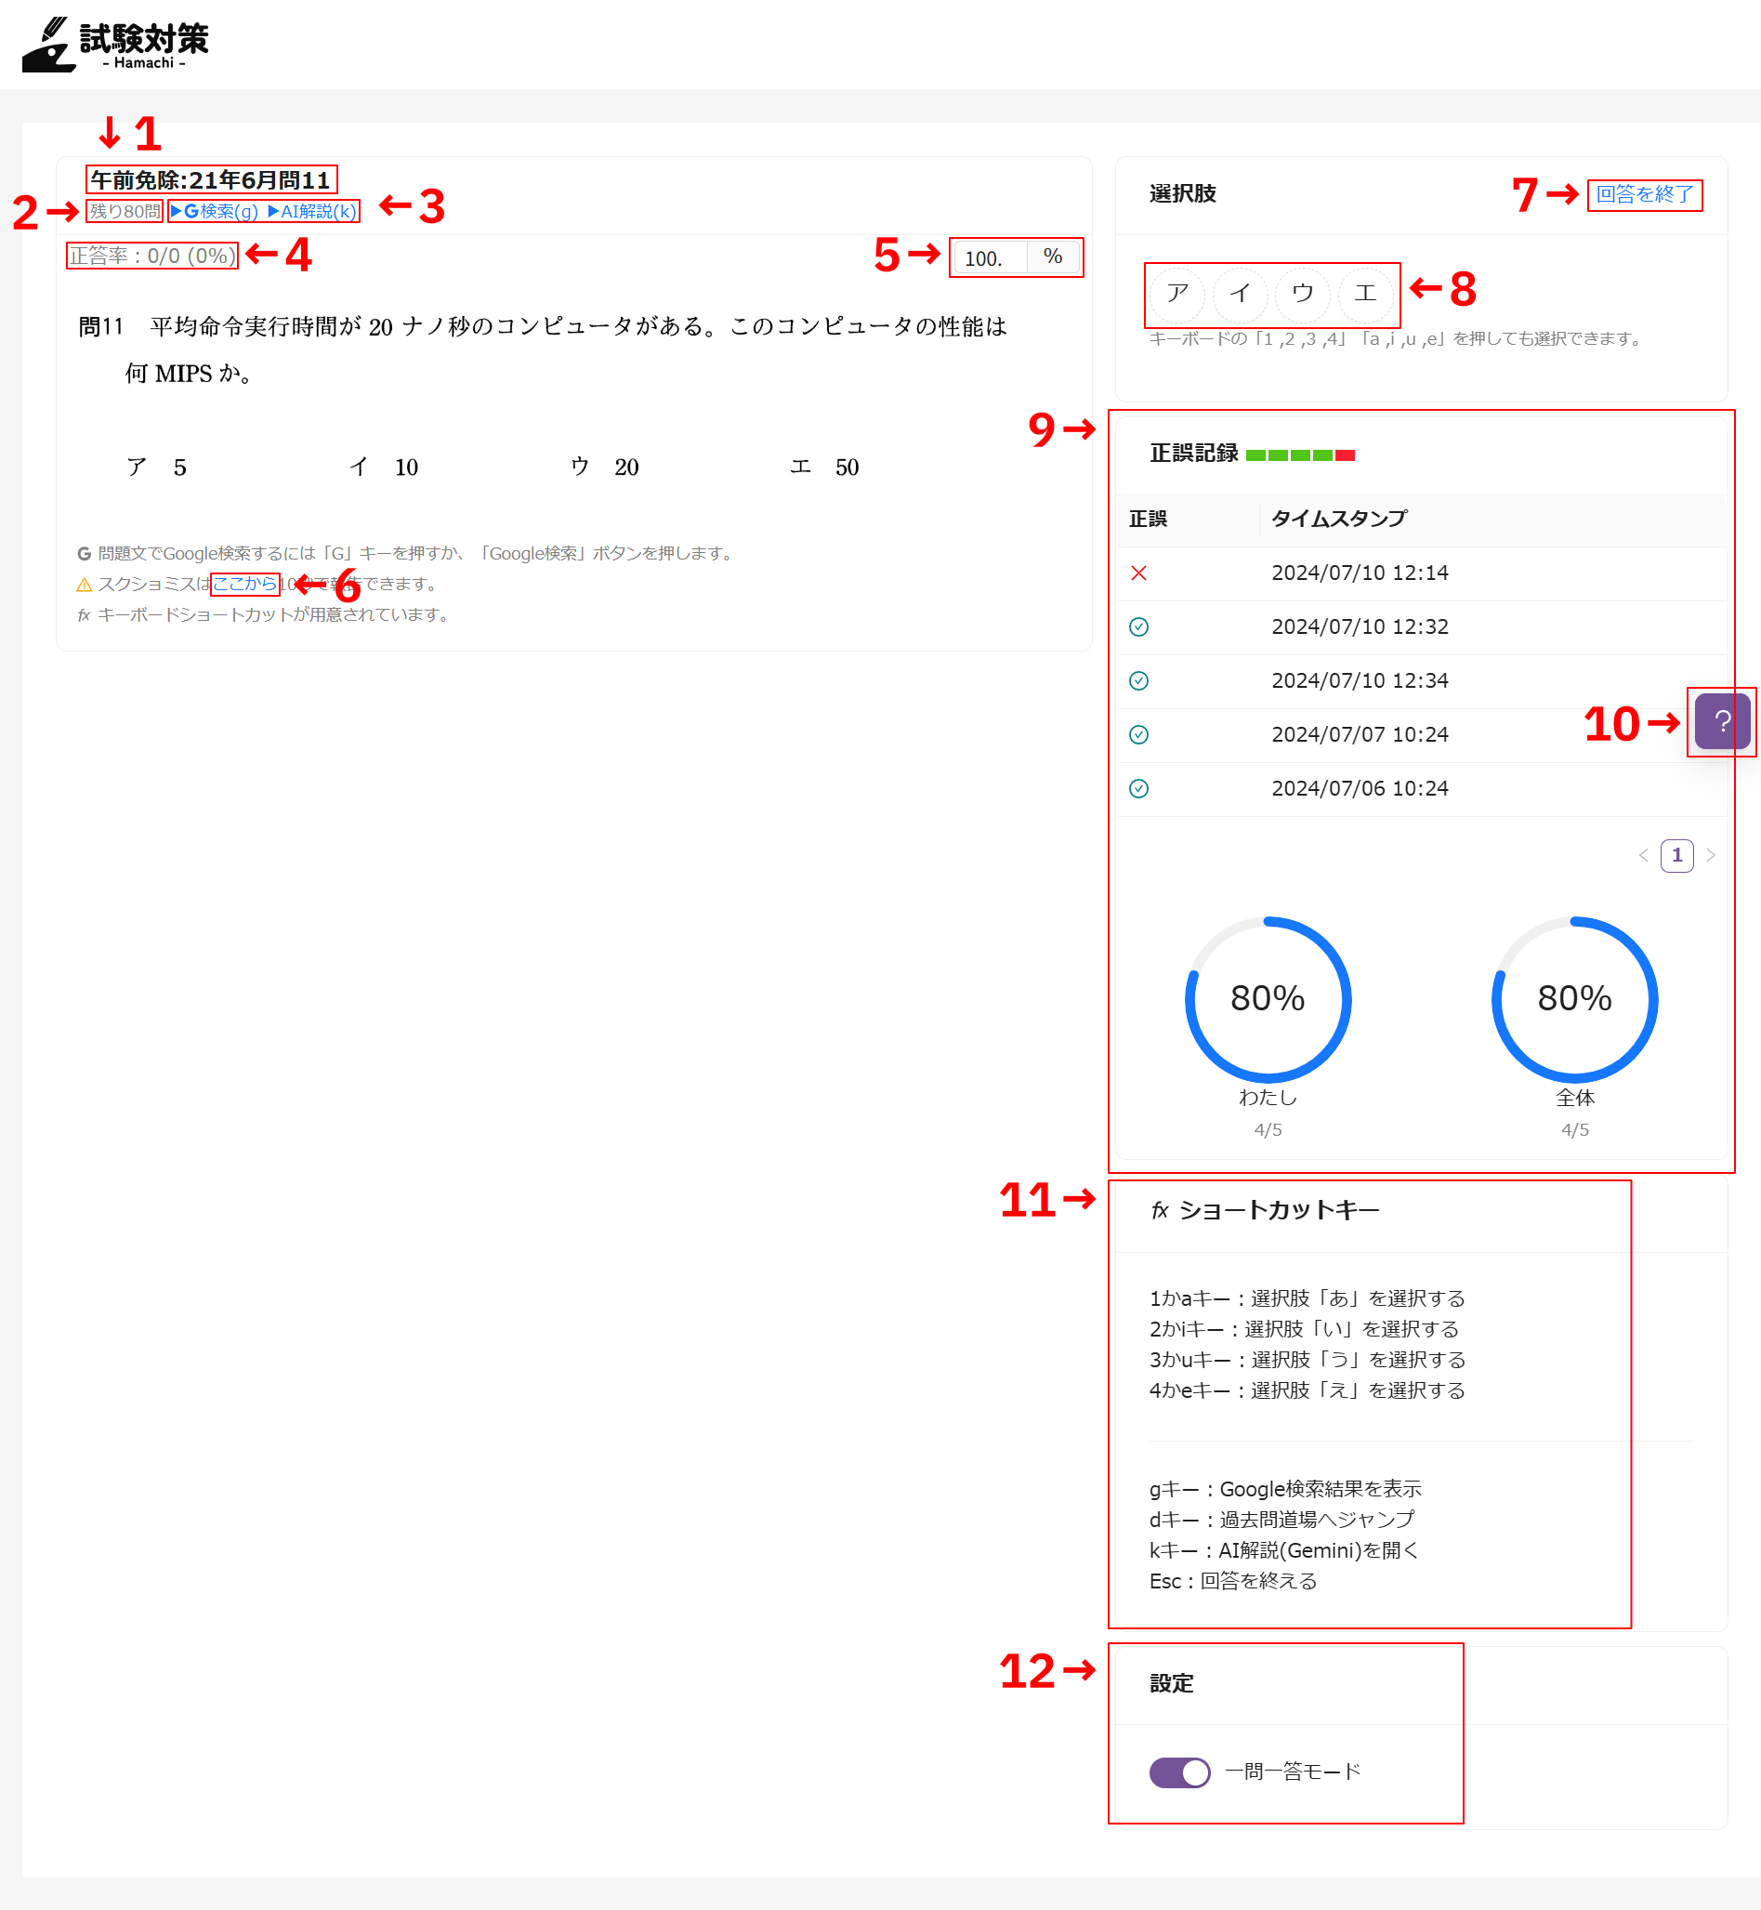This screenshot has width=1761, height=1910.
Task: Click the ここから report link
Action: 244,584
